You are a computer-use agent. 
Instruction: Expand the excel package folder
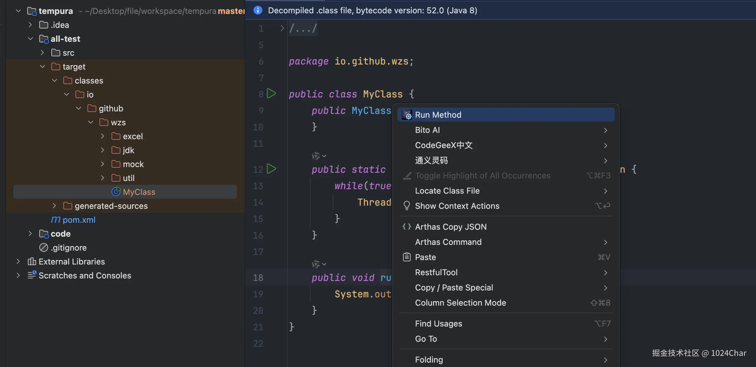click(x=102, y=136)
